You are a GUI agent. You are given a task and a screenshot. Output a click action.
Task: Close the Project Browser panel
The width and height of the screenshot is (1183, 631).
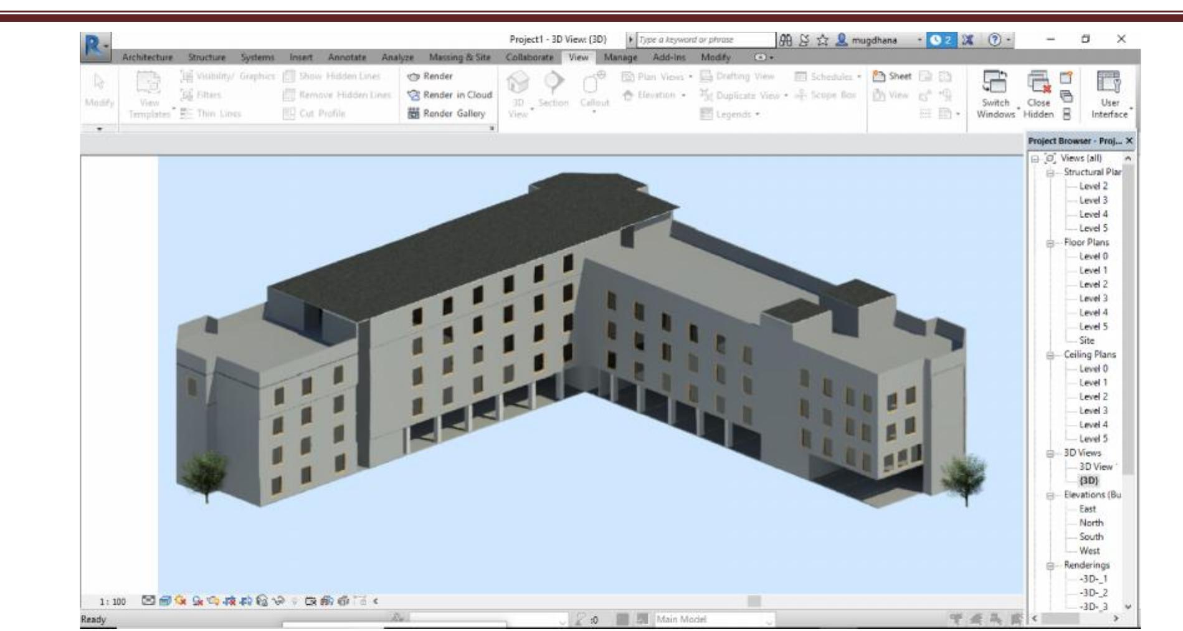click(x=1129, y=141)
